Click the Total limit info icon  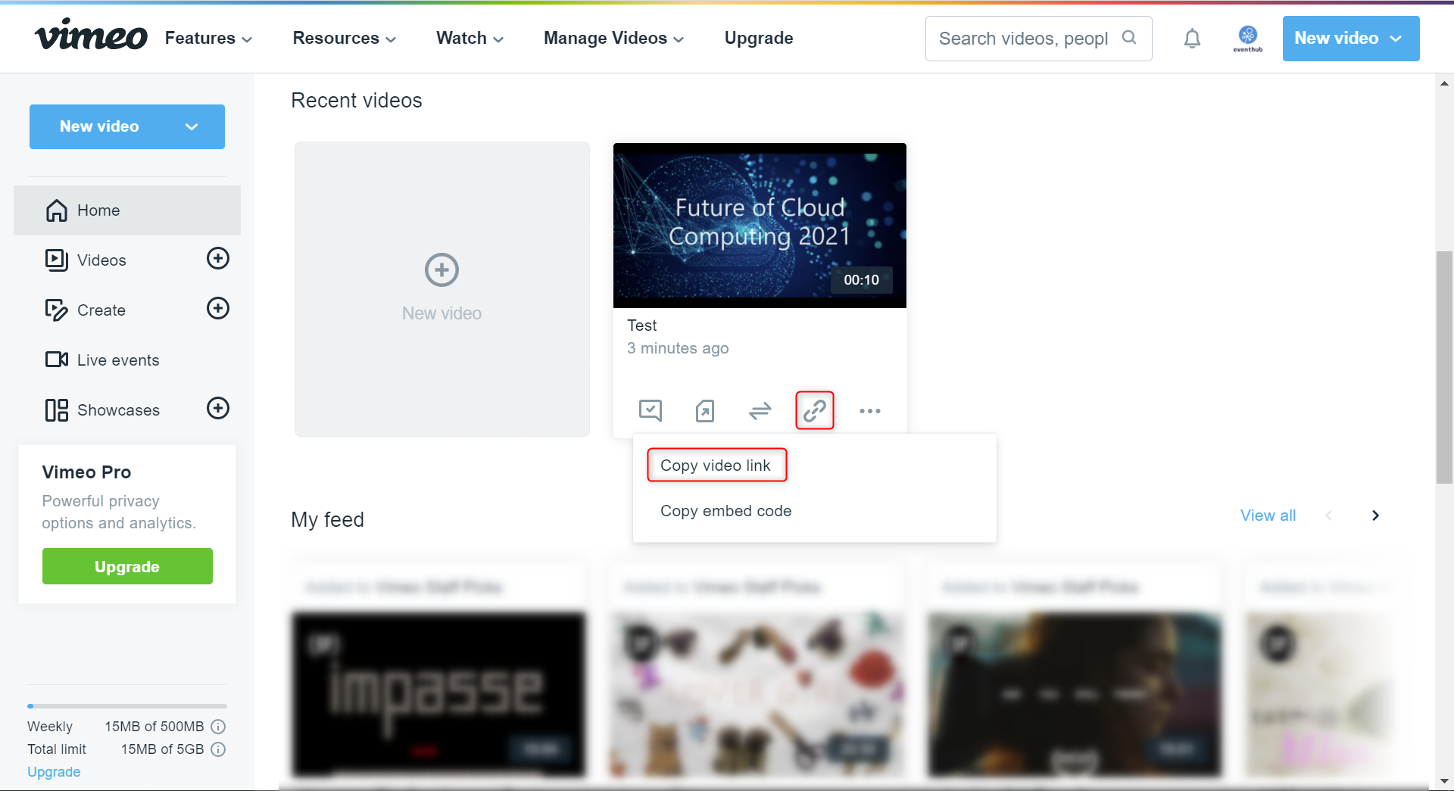(x=218, y=749)
